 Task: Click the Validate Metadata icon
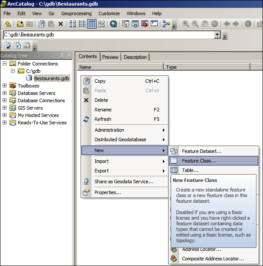click(x=8, y=45)
